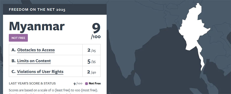Click the 2/25 score for Obstacles to Access
Image resolution: width=231 pixels, height=94 pixels.
[91, 50]
